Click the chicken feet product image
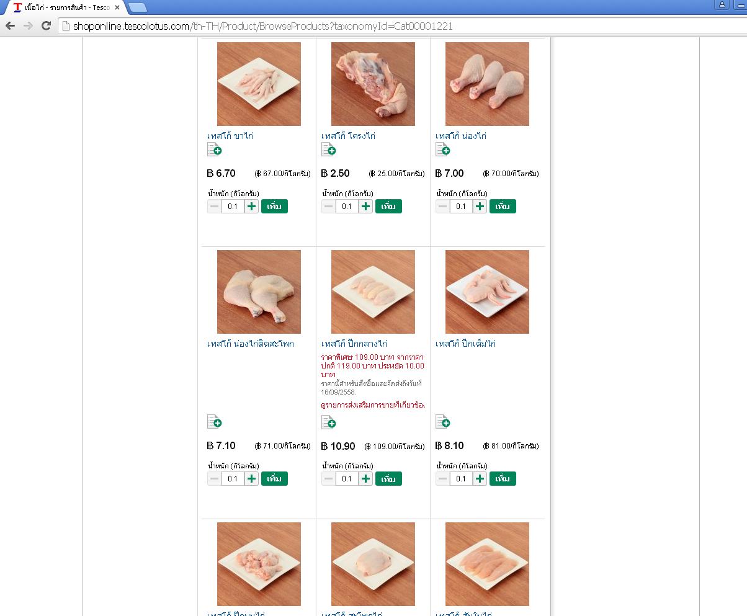This screenshot has width=747, height=616. point(259,84)
